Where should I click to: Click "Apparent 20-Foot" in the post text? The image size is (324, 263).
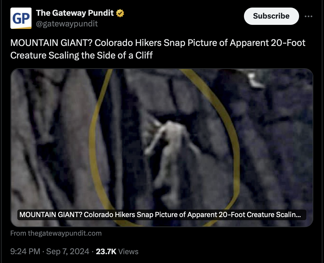(x=268, y=43)
